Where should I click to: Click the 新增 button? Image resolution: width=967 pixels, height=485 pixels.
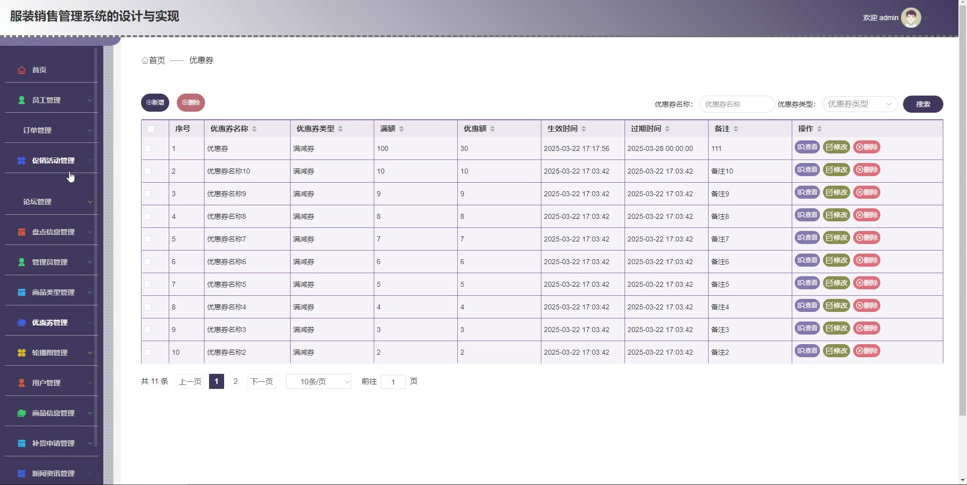tap(155, 103)
